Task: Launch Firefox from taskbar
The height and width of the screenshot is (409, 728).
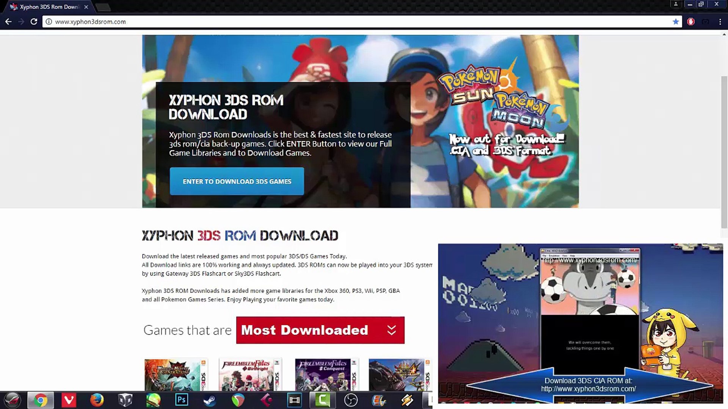Action: 97,400
